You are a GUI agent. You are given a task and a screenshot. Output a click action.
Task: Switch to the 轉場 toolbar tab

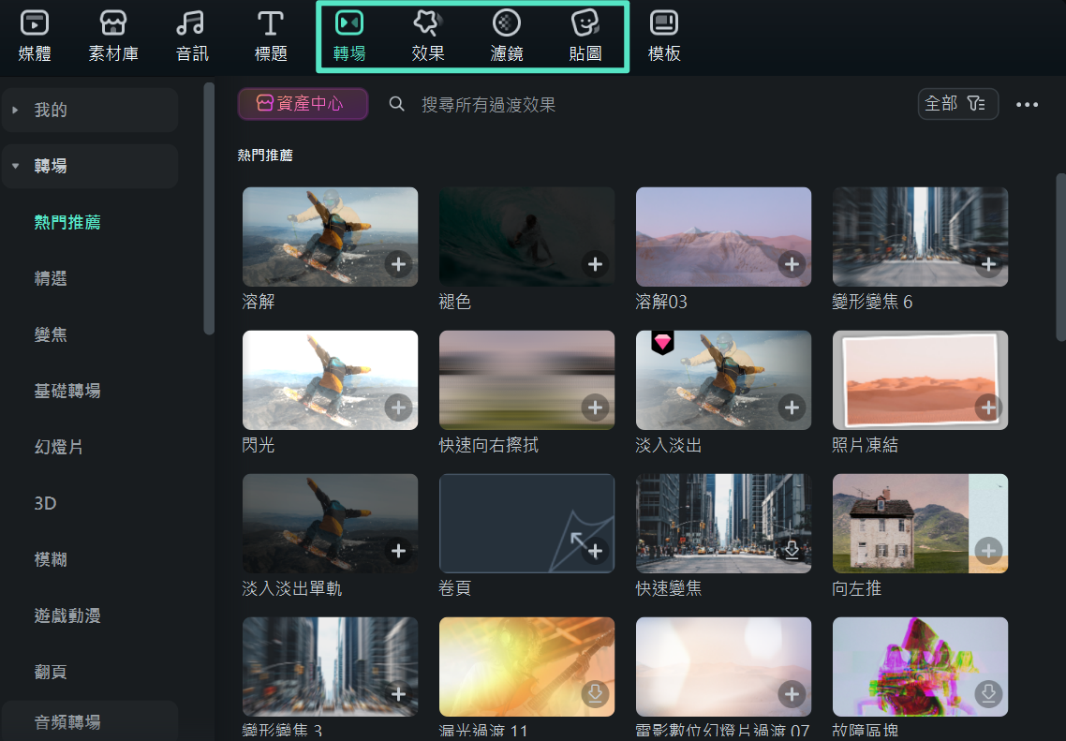coord(349,36)
